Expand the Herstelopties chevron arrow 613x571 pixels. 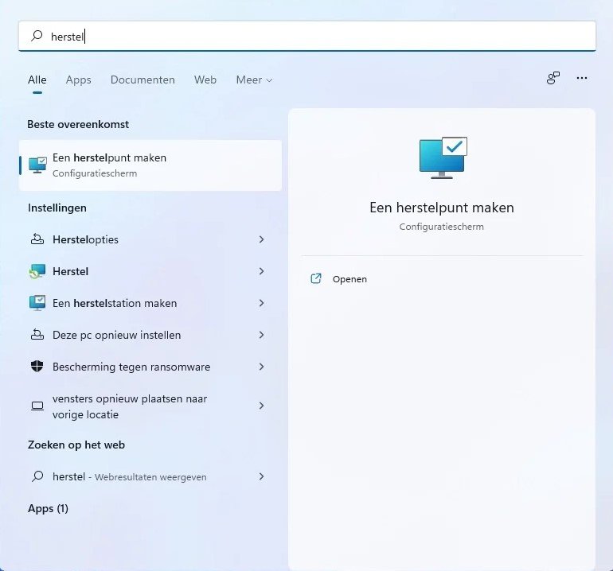(262, 239)
